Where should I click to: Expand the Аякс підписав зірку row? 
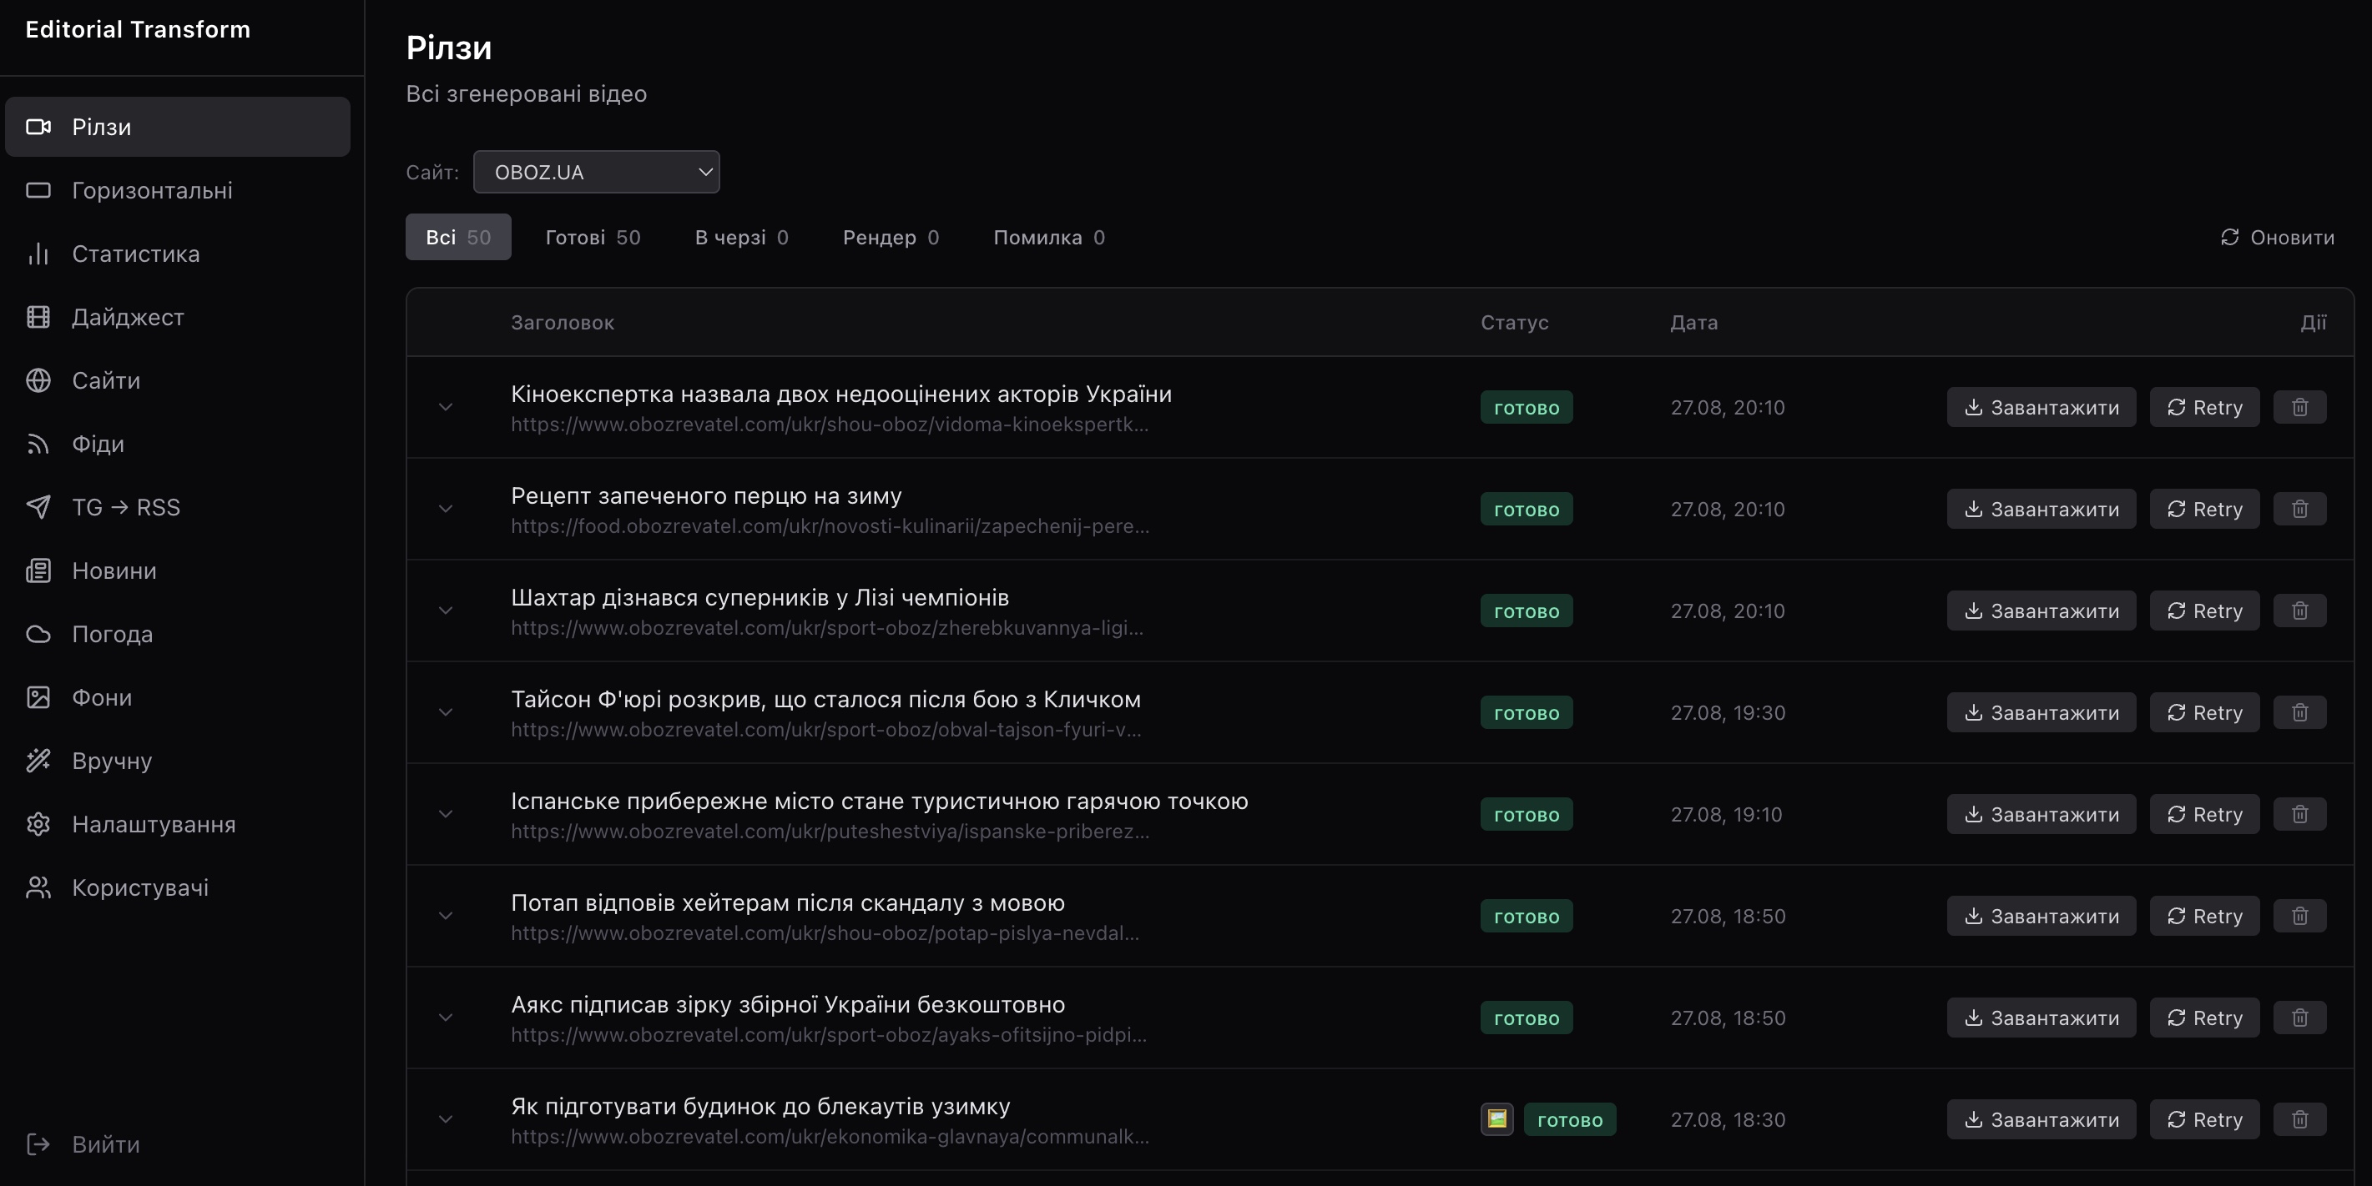[446, 1018]
